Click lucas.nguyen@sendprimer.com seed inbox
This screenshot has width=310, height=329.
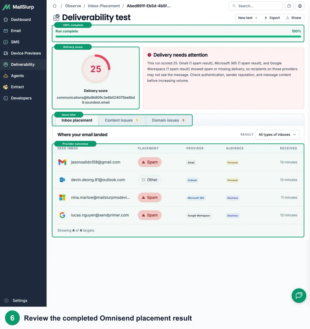(x=100, y=215)
